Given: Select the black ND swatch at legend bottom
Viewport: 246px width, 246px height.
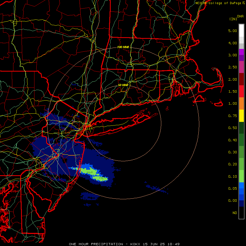Looking at the screenshot, I should pyautogui.click(x=241, y=213).
